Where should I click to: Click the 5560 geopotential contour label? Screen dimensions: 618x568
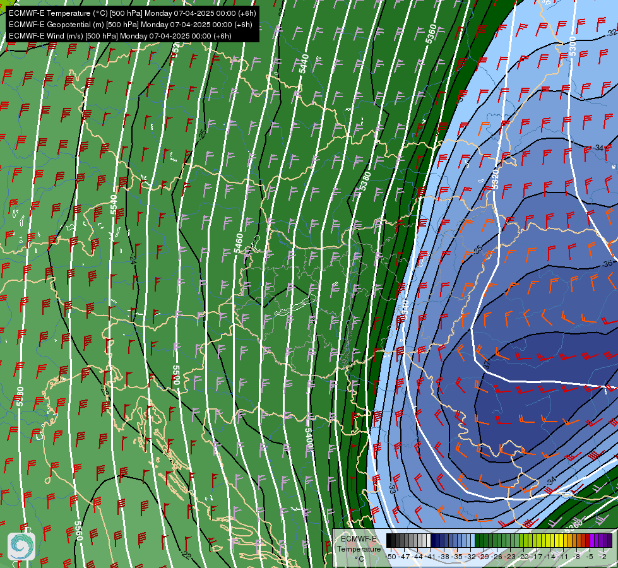(x=78, y=531)
